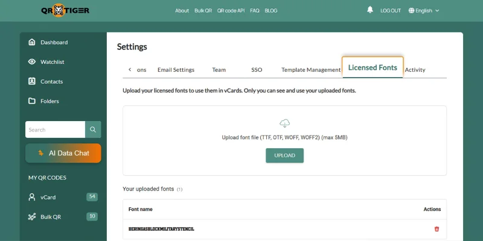Click the BERINGASBLOCKMILITARYSTENCIL font name
Screen dimensions: 483x241
pos(161,229)
